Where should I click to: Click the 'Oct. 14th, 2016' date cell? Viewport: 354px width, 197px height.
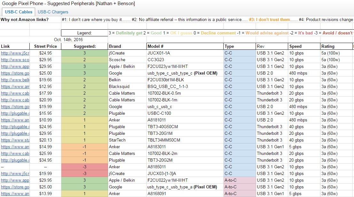coord(68,40)
